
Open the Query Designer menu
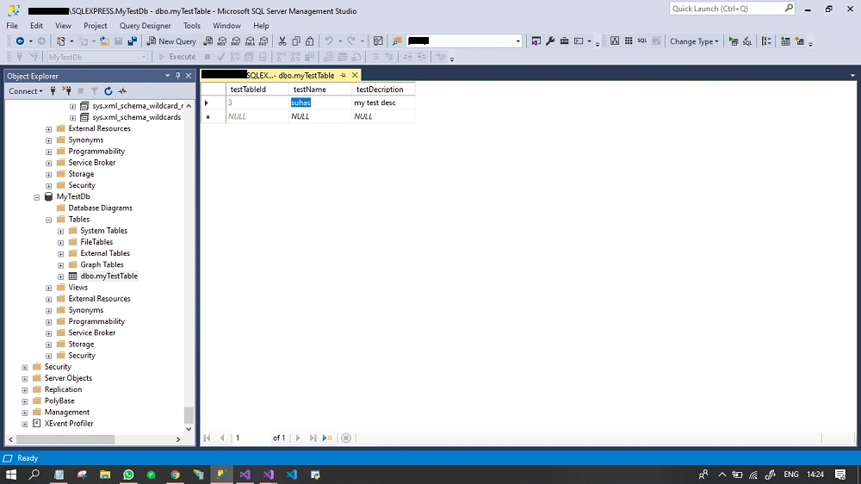coord(145,26)
